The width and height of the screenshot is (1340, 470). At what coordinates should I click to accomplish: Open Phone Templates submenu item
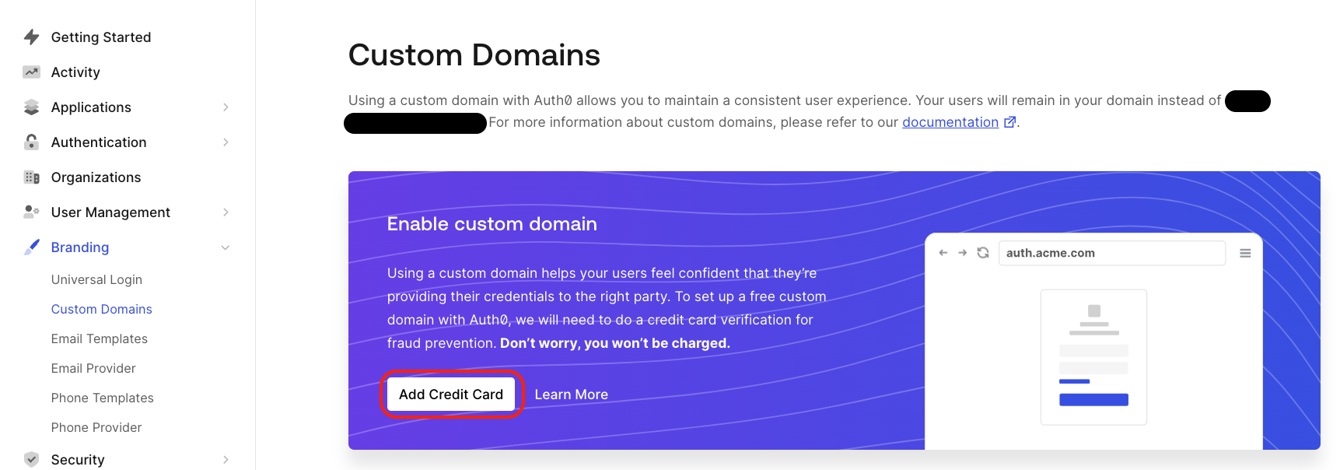103,398
